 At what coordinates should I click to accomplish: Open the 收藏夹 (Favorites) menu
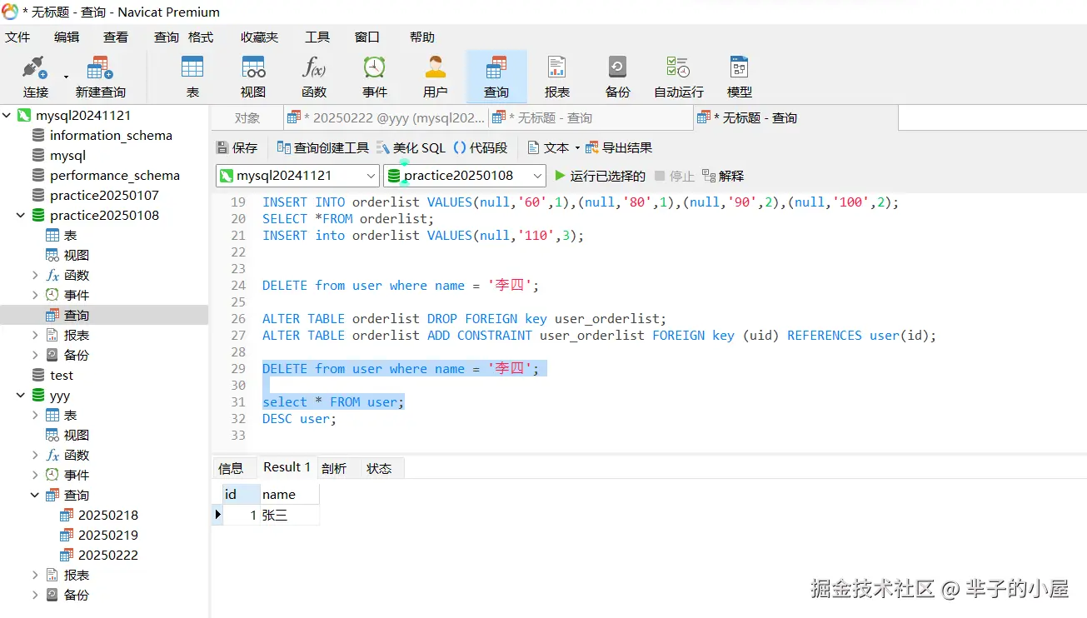[x=259, y=37]
